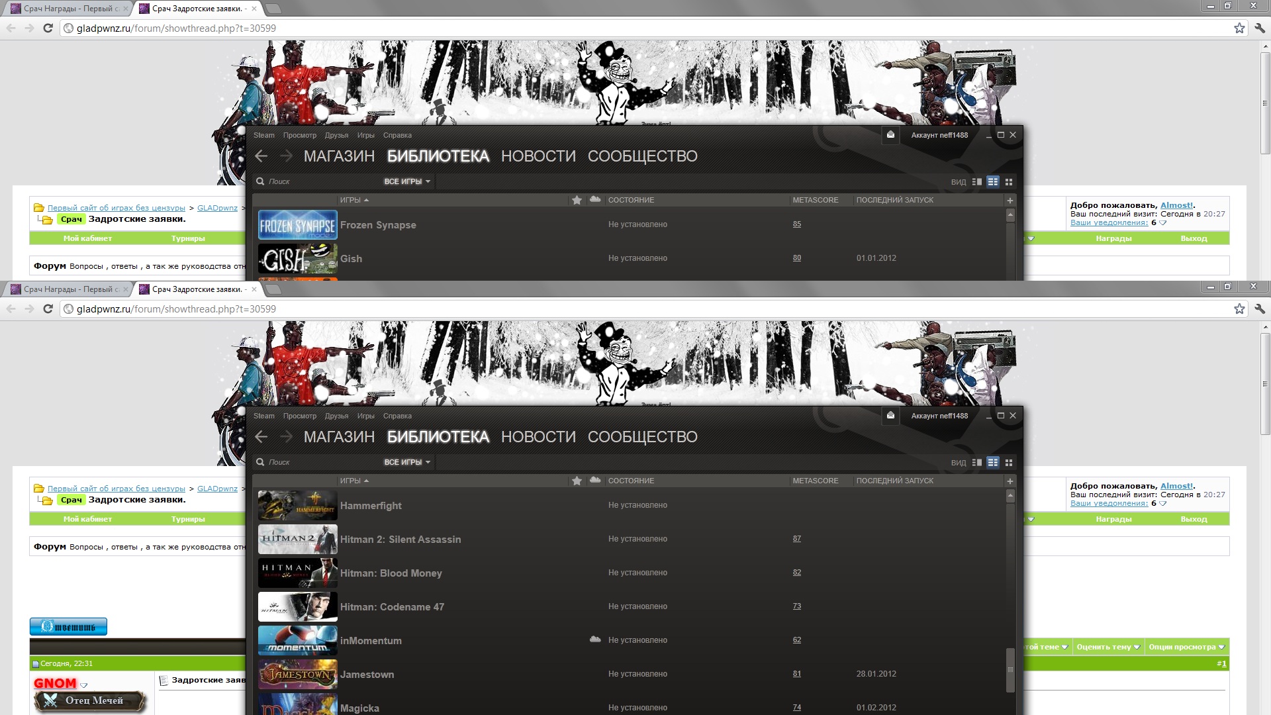1271x715 pixels.
Task: Open Chrome wrench menu in upper browser window
Action: pyautogui.click(x=1260, y=28)
